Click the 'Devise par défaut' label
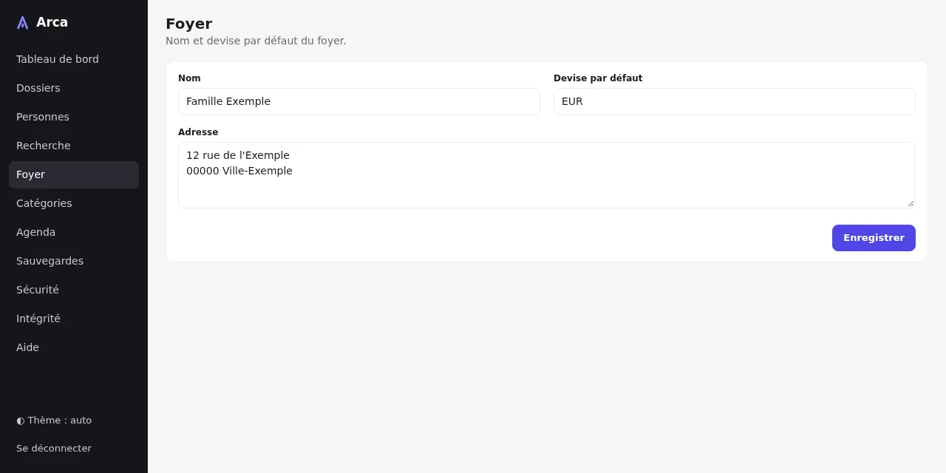946x473 pixels. point(598,78)
